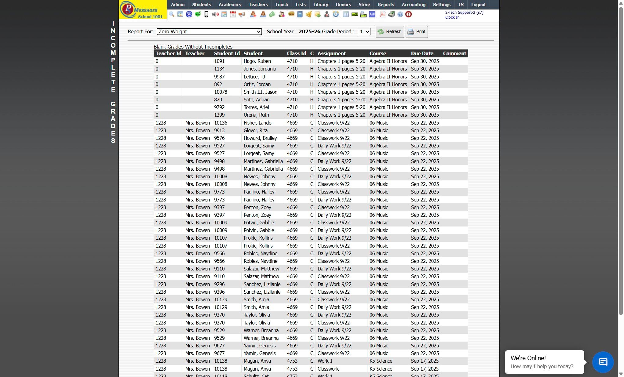Open the green chat bubble icon
The height and width of the screenshot is (377, 624).
pyautogui.click(x=198, y=14)
